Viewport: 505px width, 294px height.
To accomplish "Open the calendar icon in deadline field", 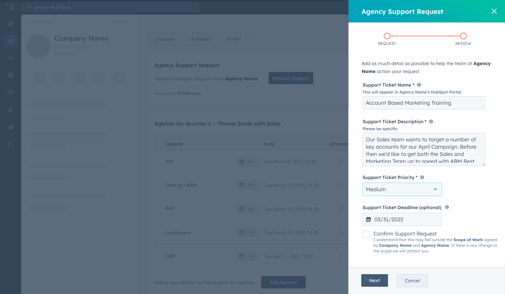I will (369, 219).
